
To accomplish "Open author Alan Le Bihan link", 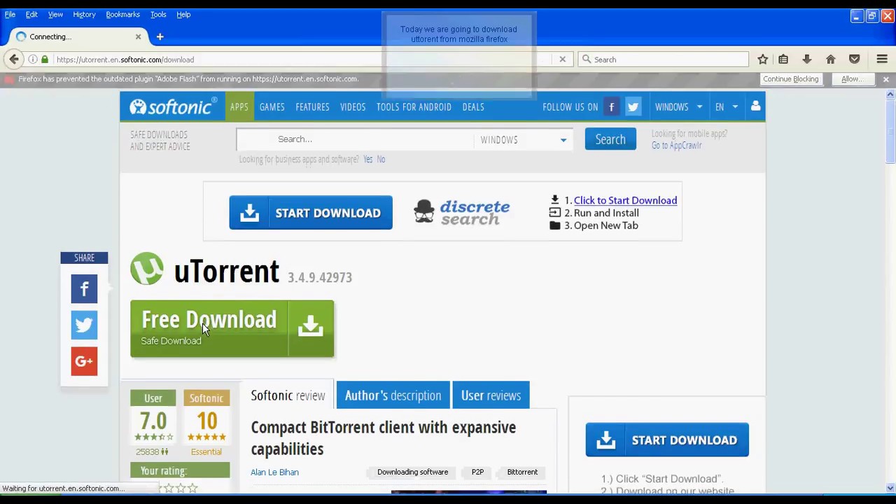I will 274,472.
